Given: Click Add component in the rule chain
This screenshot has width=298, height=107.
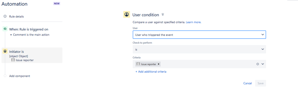Looking at the screenshot, I should 20,76.
